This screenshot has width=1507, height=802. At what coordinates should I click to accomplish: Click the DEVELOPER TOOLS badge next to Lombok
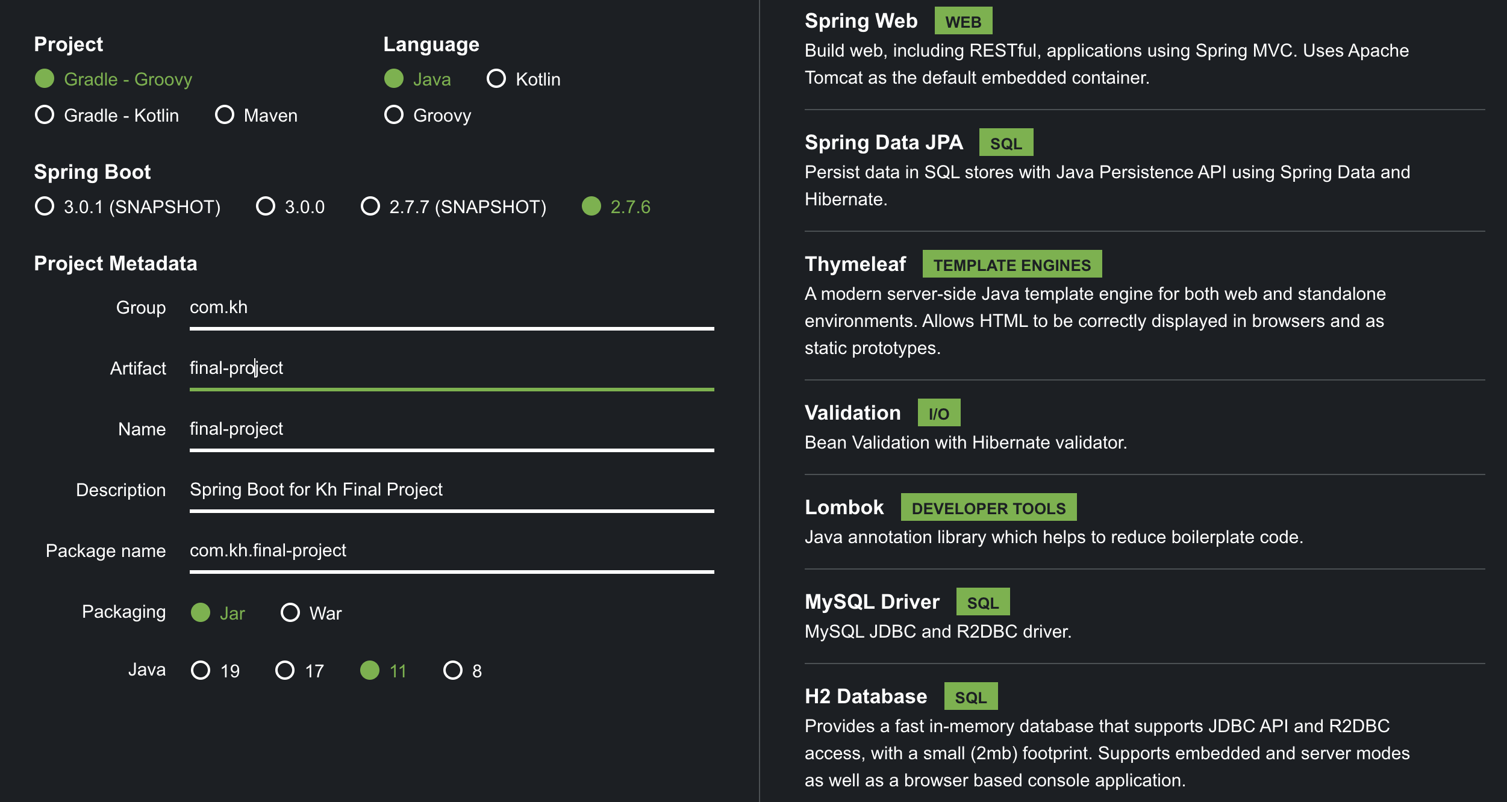(988, 507)
